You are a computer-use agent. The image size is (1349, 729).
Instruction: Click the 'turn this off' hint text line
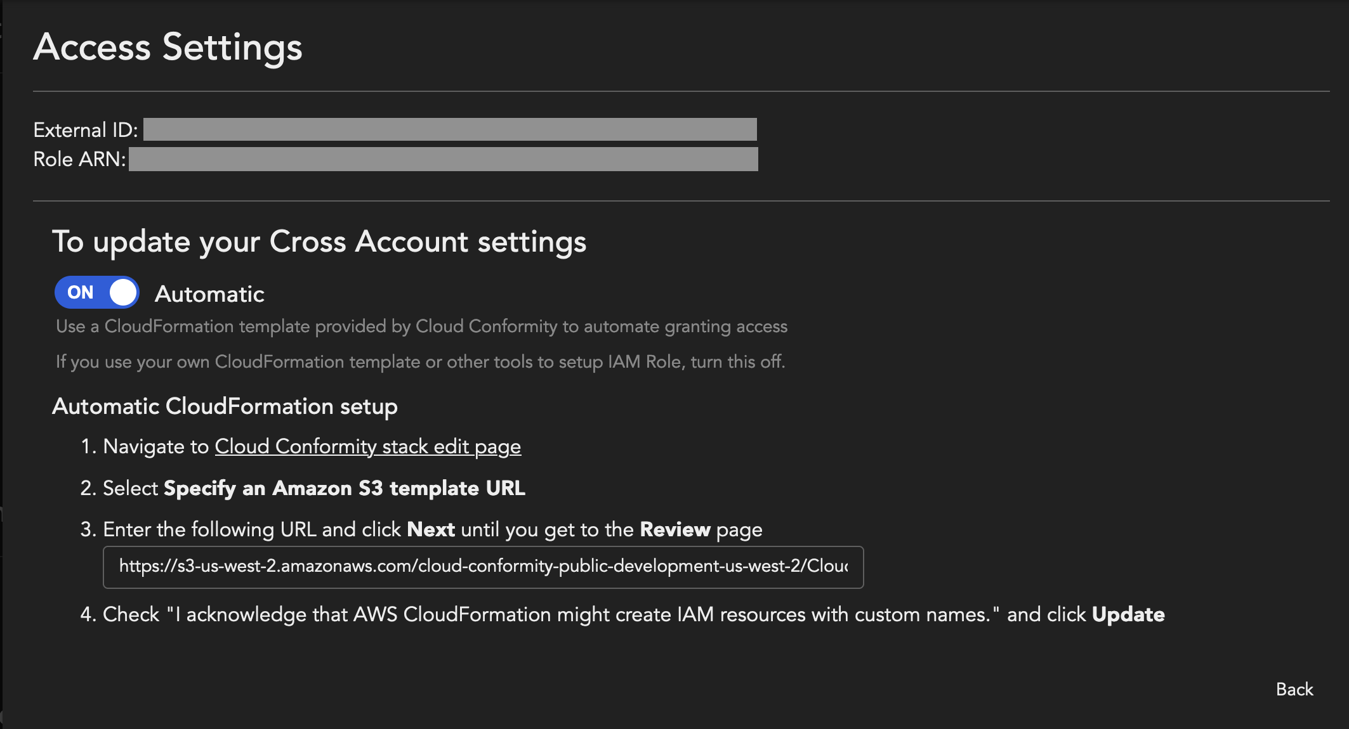tap(420, 362)
